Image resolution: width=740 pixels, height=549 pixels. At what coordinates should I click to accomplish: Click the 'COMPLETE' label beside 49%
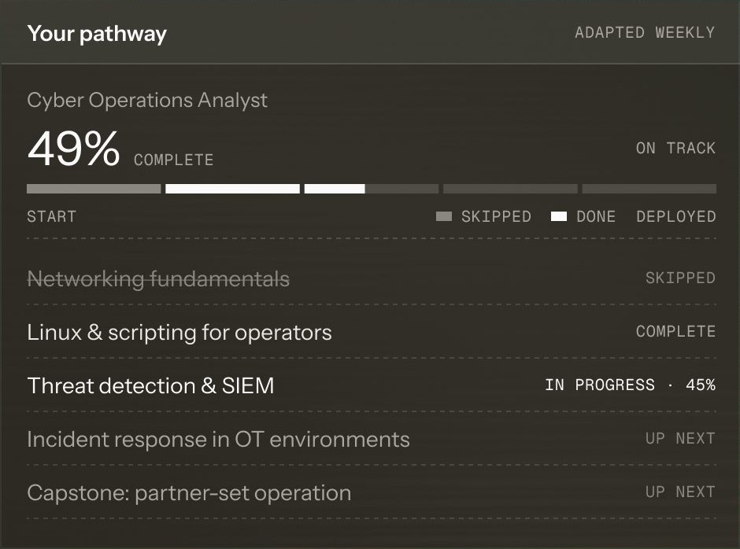tap(174, 160)
